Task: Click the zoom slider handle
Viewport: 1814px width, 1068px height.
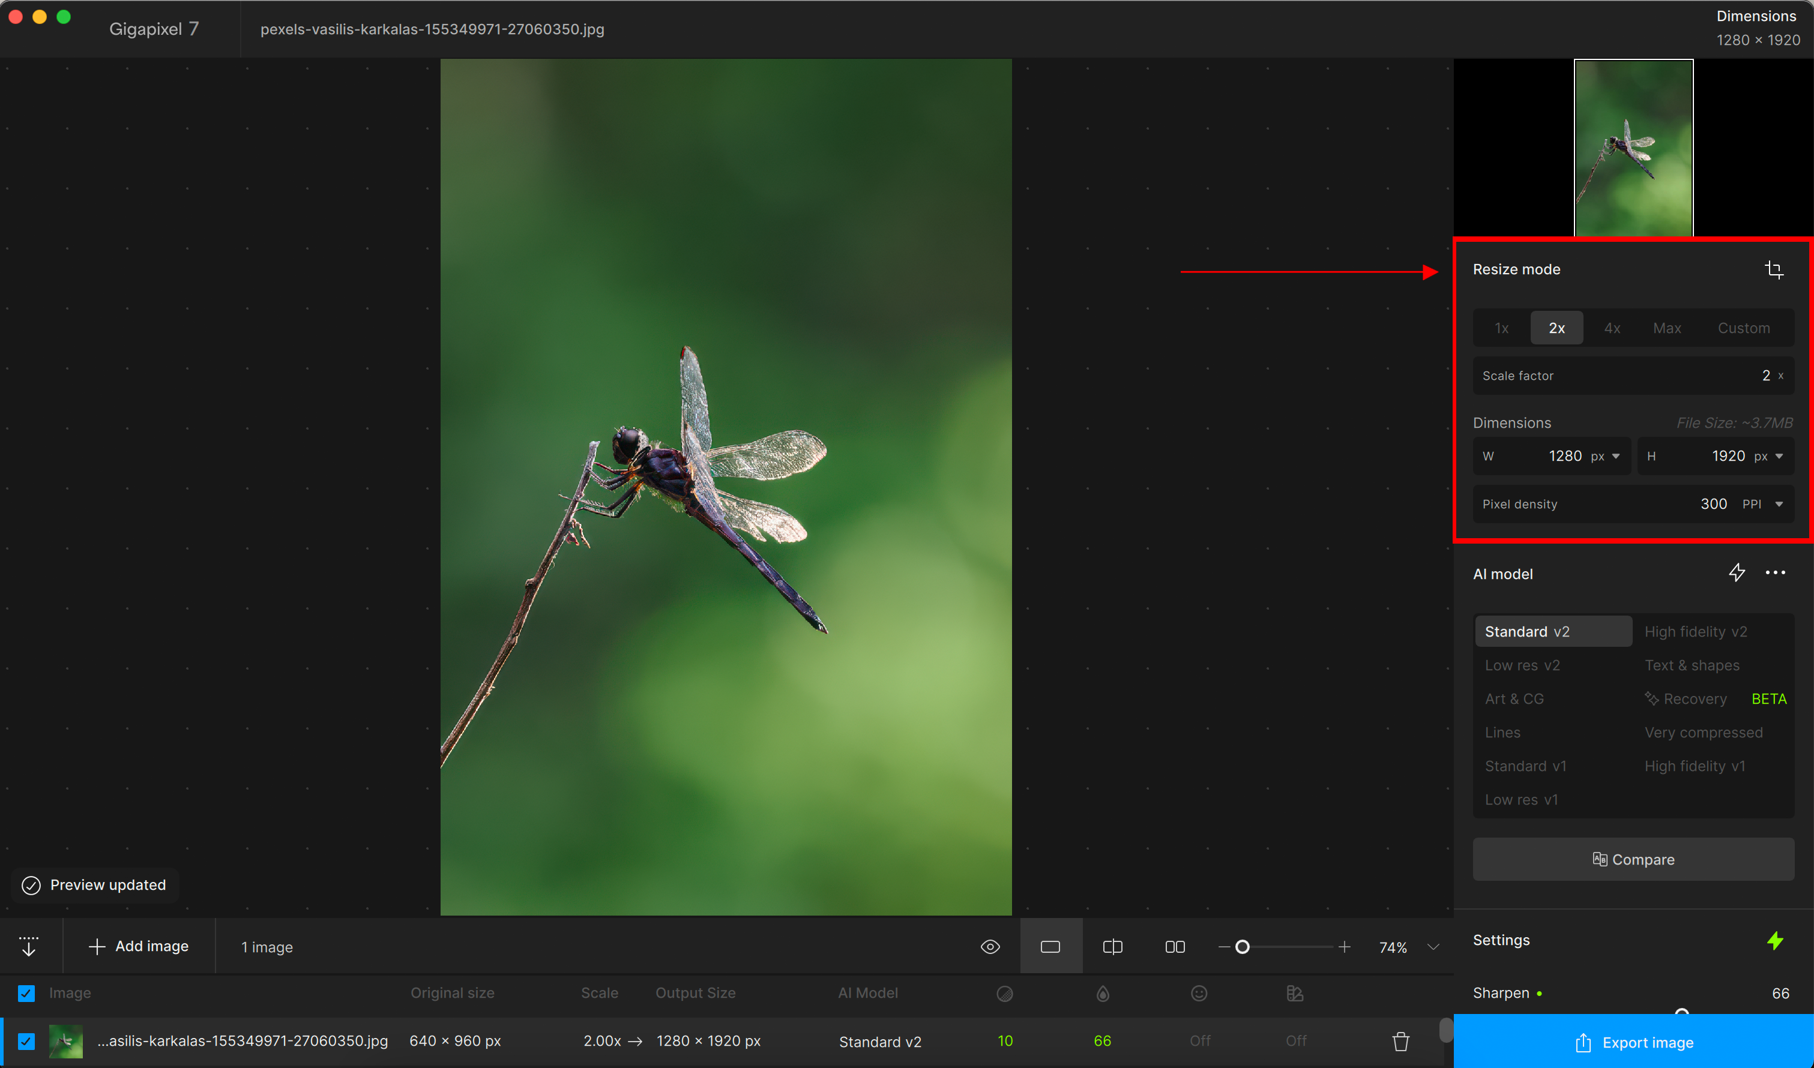Action: [1243, 947]
